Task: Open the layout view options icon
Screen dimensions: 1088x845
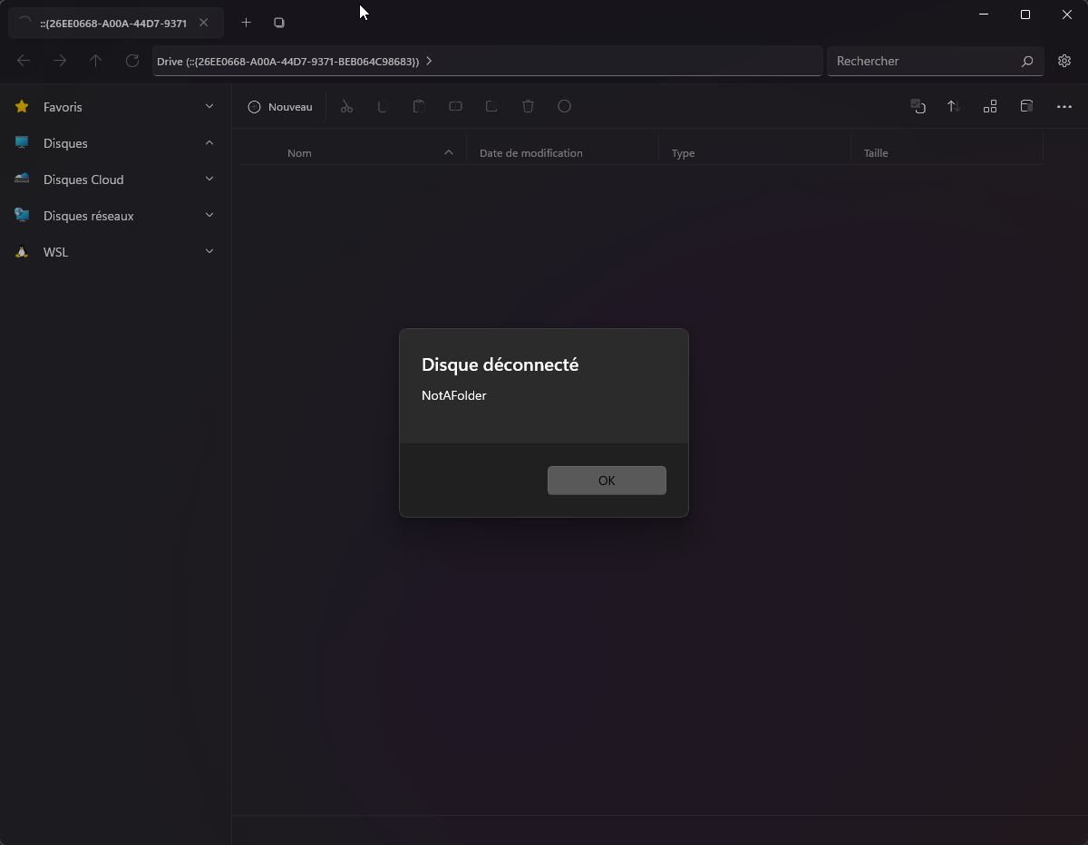Action: pos(990,107)
